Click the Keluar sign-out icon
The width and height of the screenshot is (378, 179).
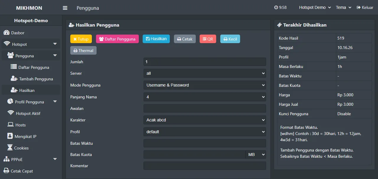click(359, 8)
